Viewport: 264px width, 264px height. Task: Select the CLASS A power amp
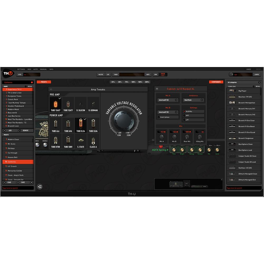click(x=93, y=141)
